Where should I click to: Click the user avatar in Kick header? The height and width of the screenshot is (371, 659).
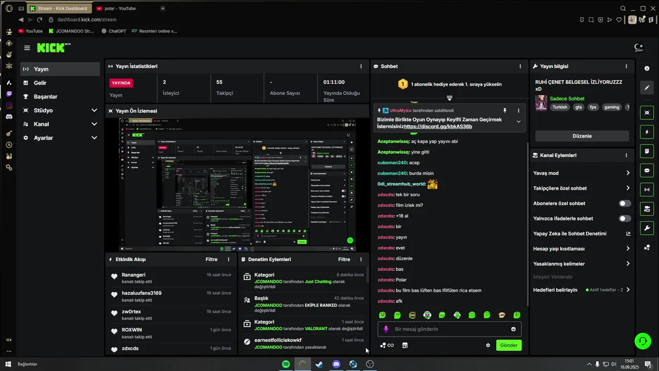pyautogui.click(x=638, y=48)
